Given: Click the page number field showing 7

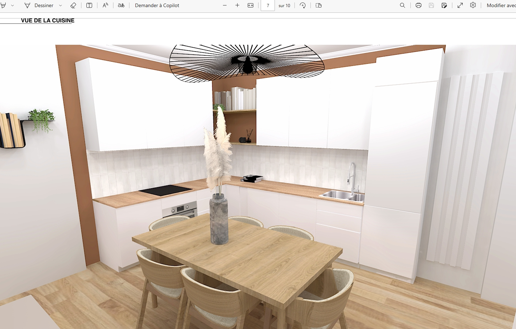Looking at the screenshot, I should point(268,5).
